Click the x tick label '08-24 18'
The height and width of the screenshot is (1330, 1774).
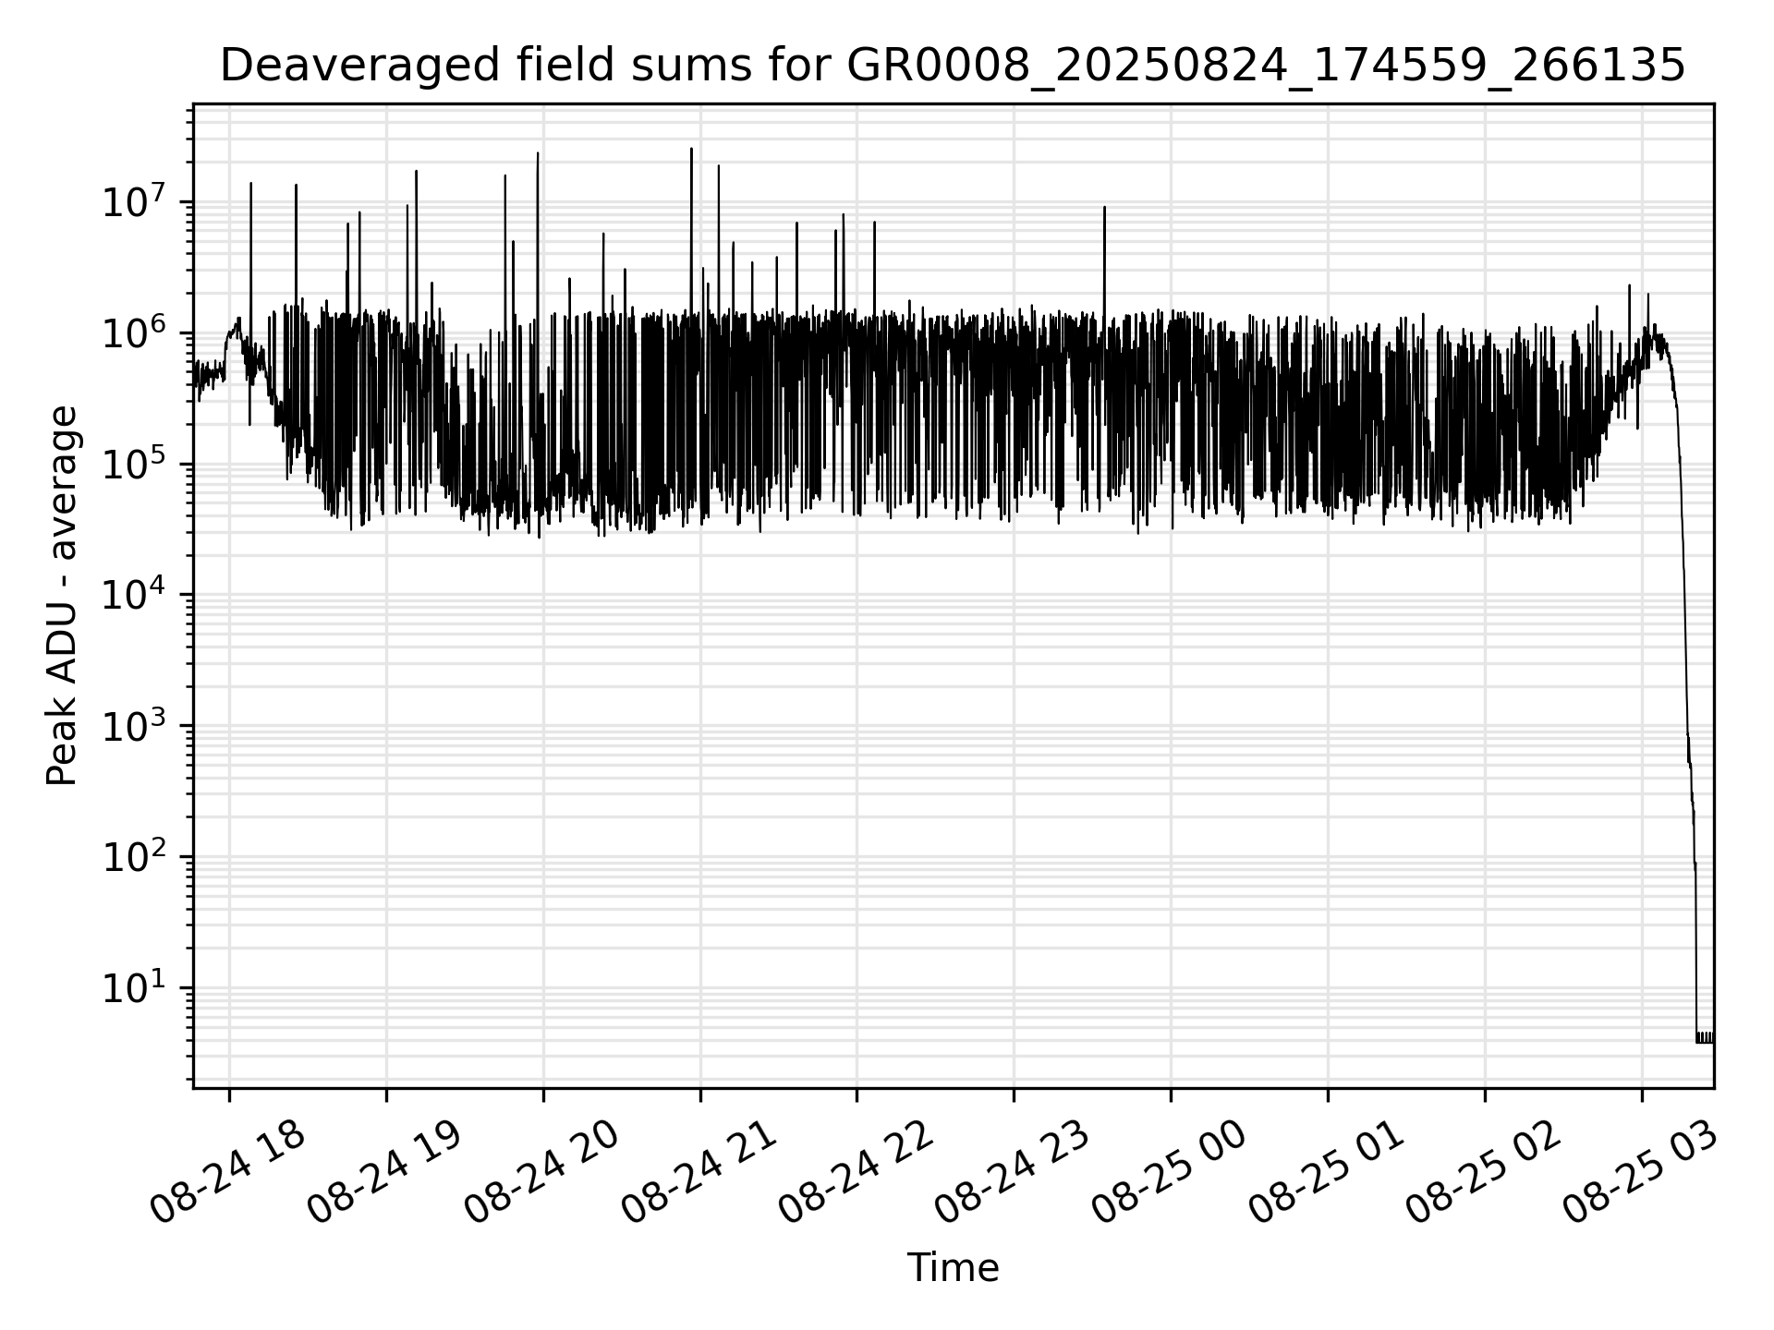227,1172
